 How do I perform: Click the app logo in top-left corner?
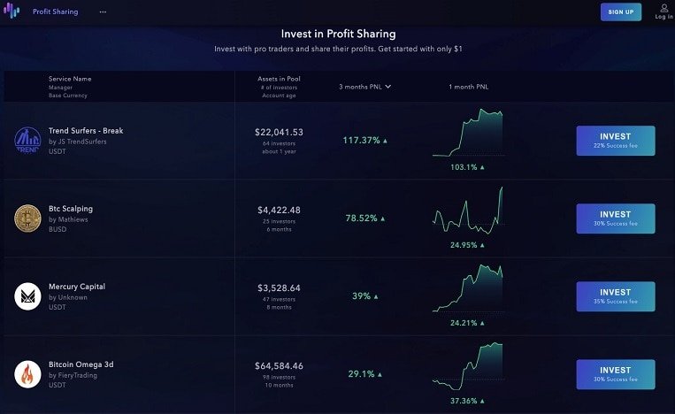(12, 11)
